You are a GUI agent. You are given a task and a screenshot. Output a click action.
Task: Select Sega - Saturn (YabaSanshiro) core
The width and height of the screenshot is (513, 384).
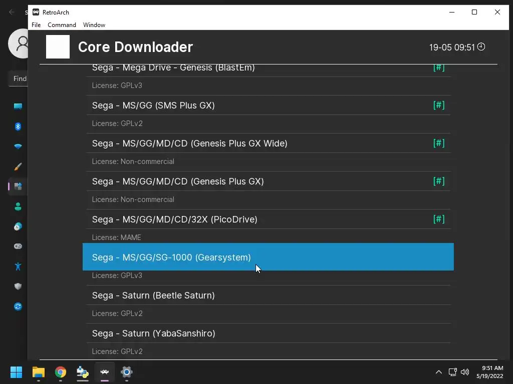click(269, 333)
